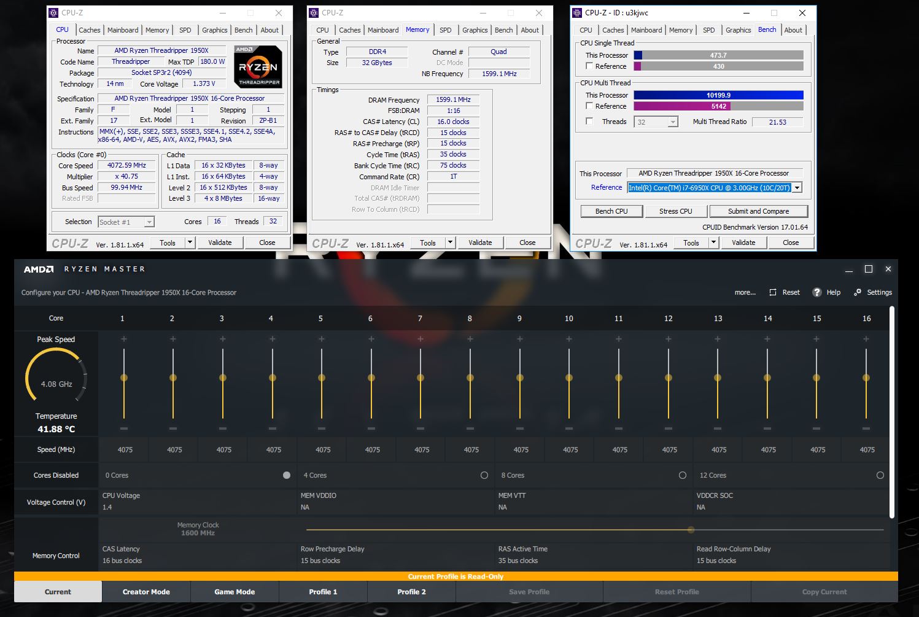Click Submit and Compare button
919x617 pixels.
click(759, 211)
